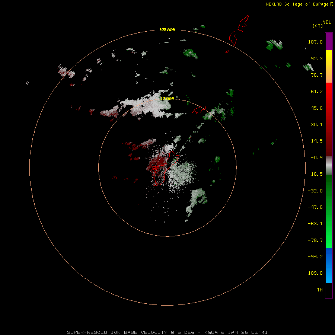The width and height of the screenshot is (335, 335).
Task: Click the -0.9 velocity legend value
Action: point(317,158)
